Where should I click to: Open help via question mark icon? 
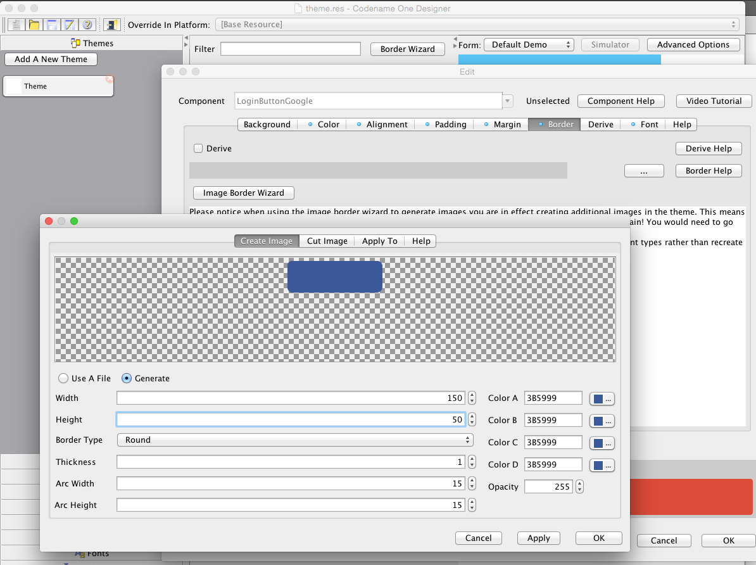[x=87, y=24]
